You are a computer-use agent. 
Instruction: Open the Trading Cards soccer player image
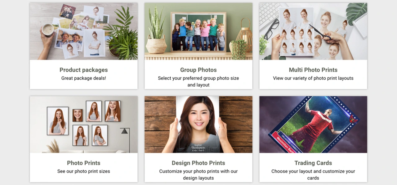[313, 124]
